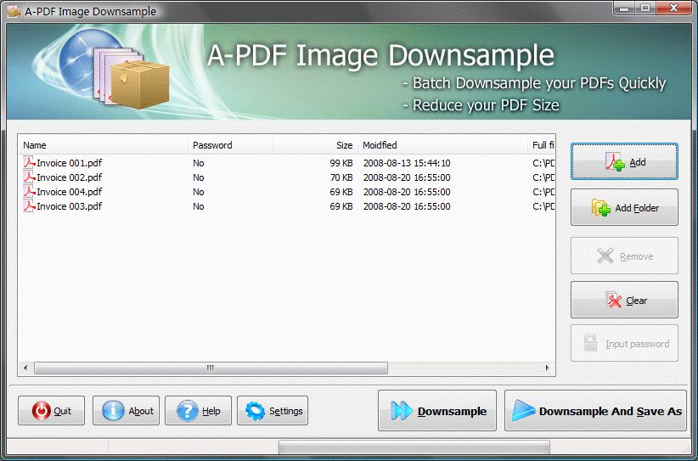Image resolution: width=698 pixels, height=461 pixels.
Task: Click the Password value No for Invoice 001.pdf
Action: pos(199,163)
